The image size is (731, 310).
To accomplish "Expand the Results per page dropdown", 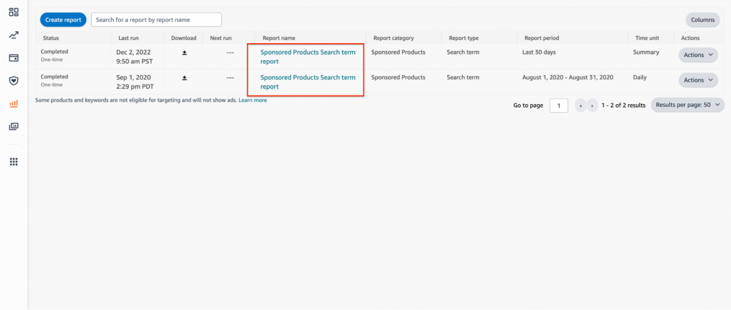I will coord(688,105).
